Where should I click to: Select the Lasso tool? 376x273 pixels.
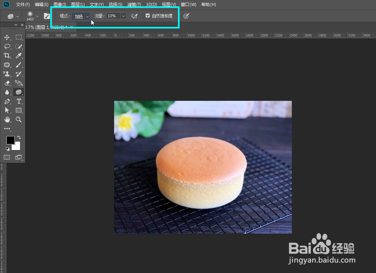click(x=7, y=46)
